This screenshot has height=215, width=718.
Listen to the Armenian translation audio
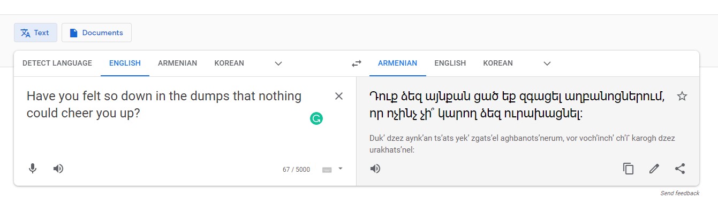coord(375,169)
